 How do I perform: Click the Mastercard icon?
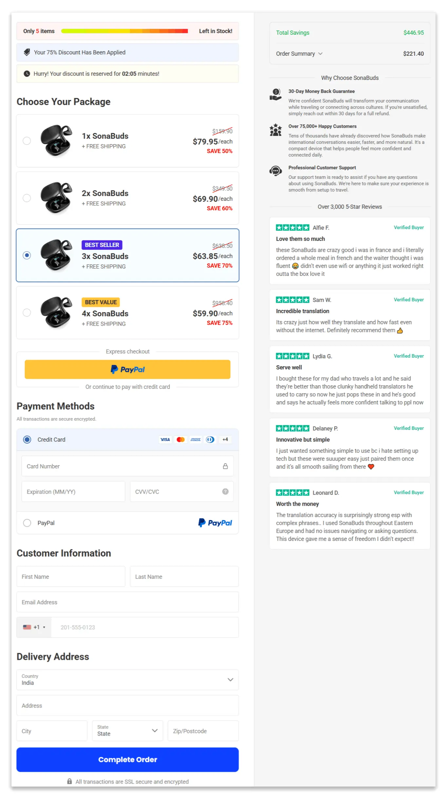(180, 439)
